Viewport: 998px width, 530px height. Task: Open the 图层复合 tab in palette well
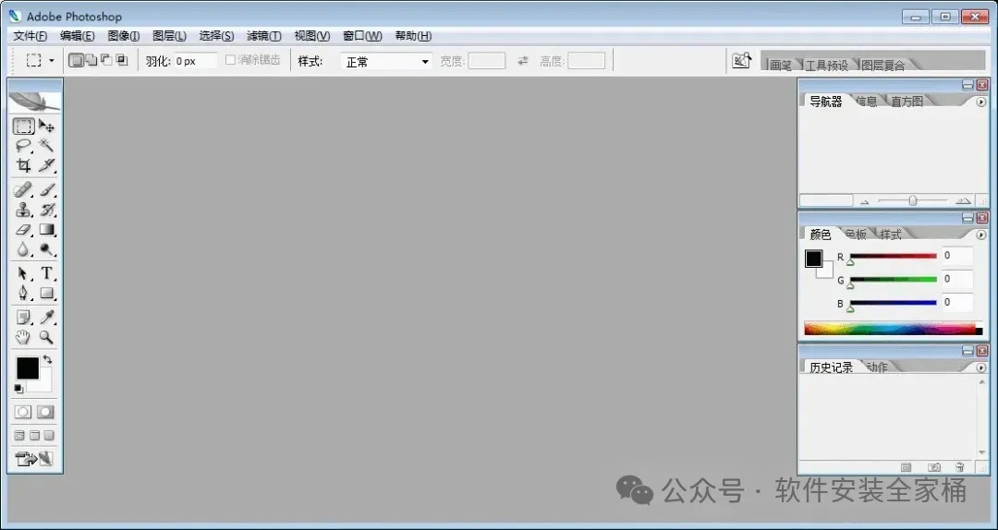point(883,65)
